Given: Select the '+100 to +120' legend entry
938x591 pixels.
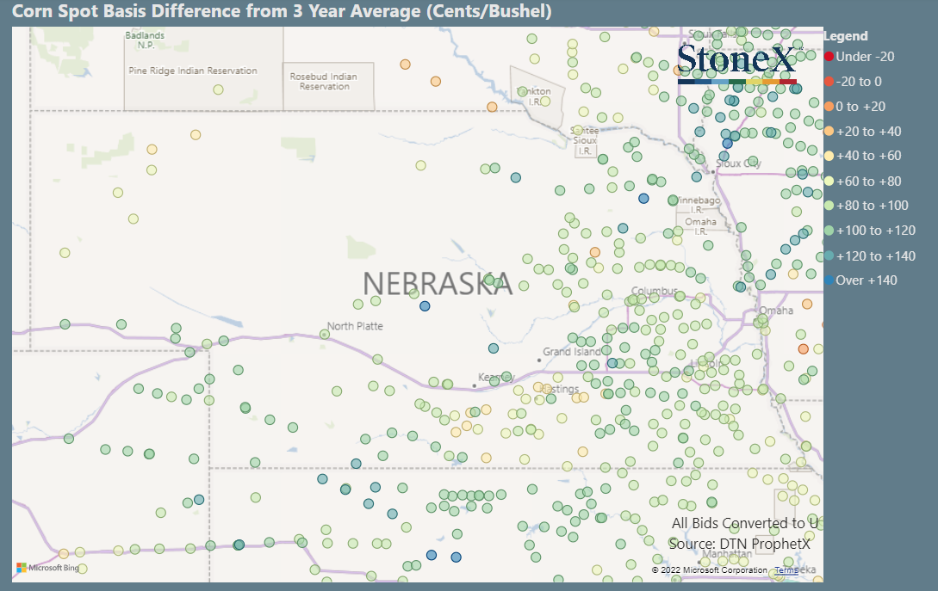Looking at the screenshot, I should [x=870, y=231].
